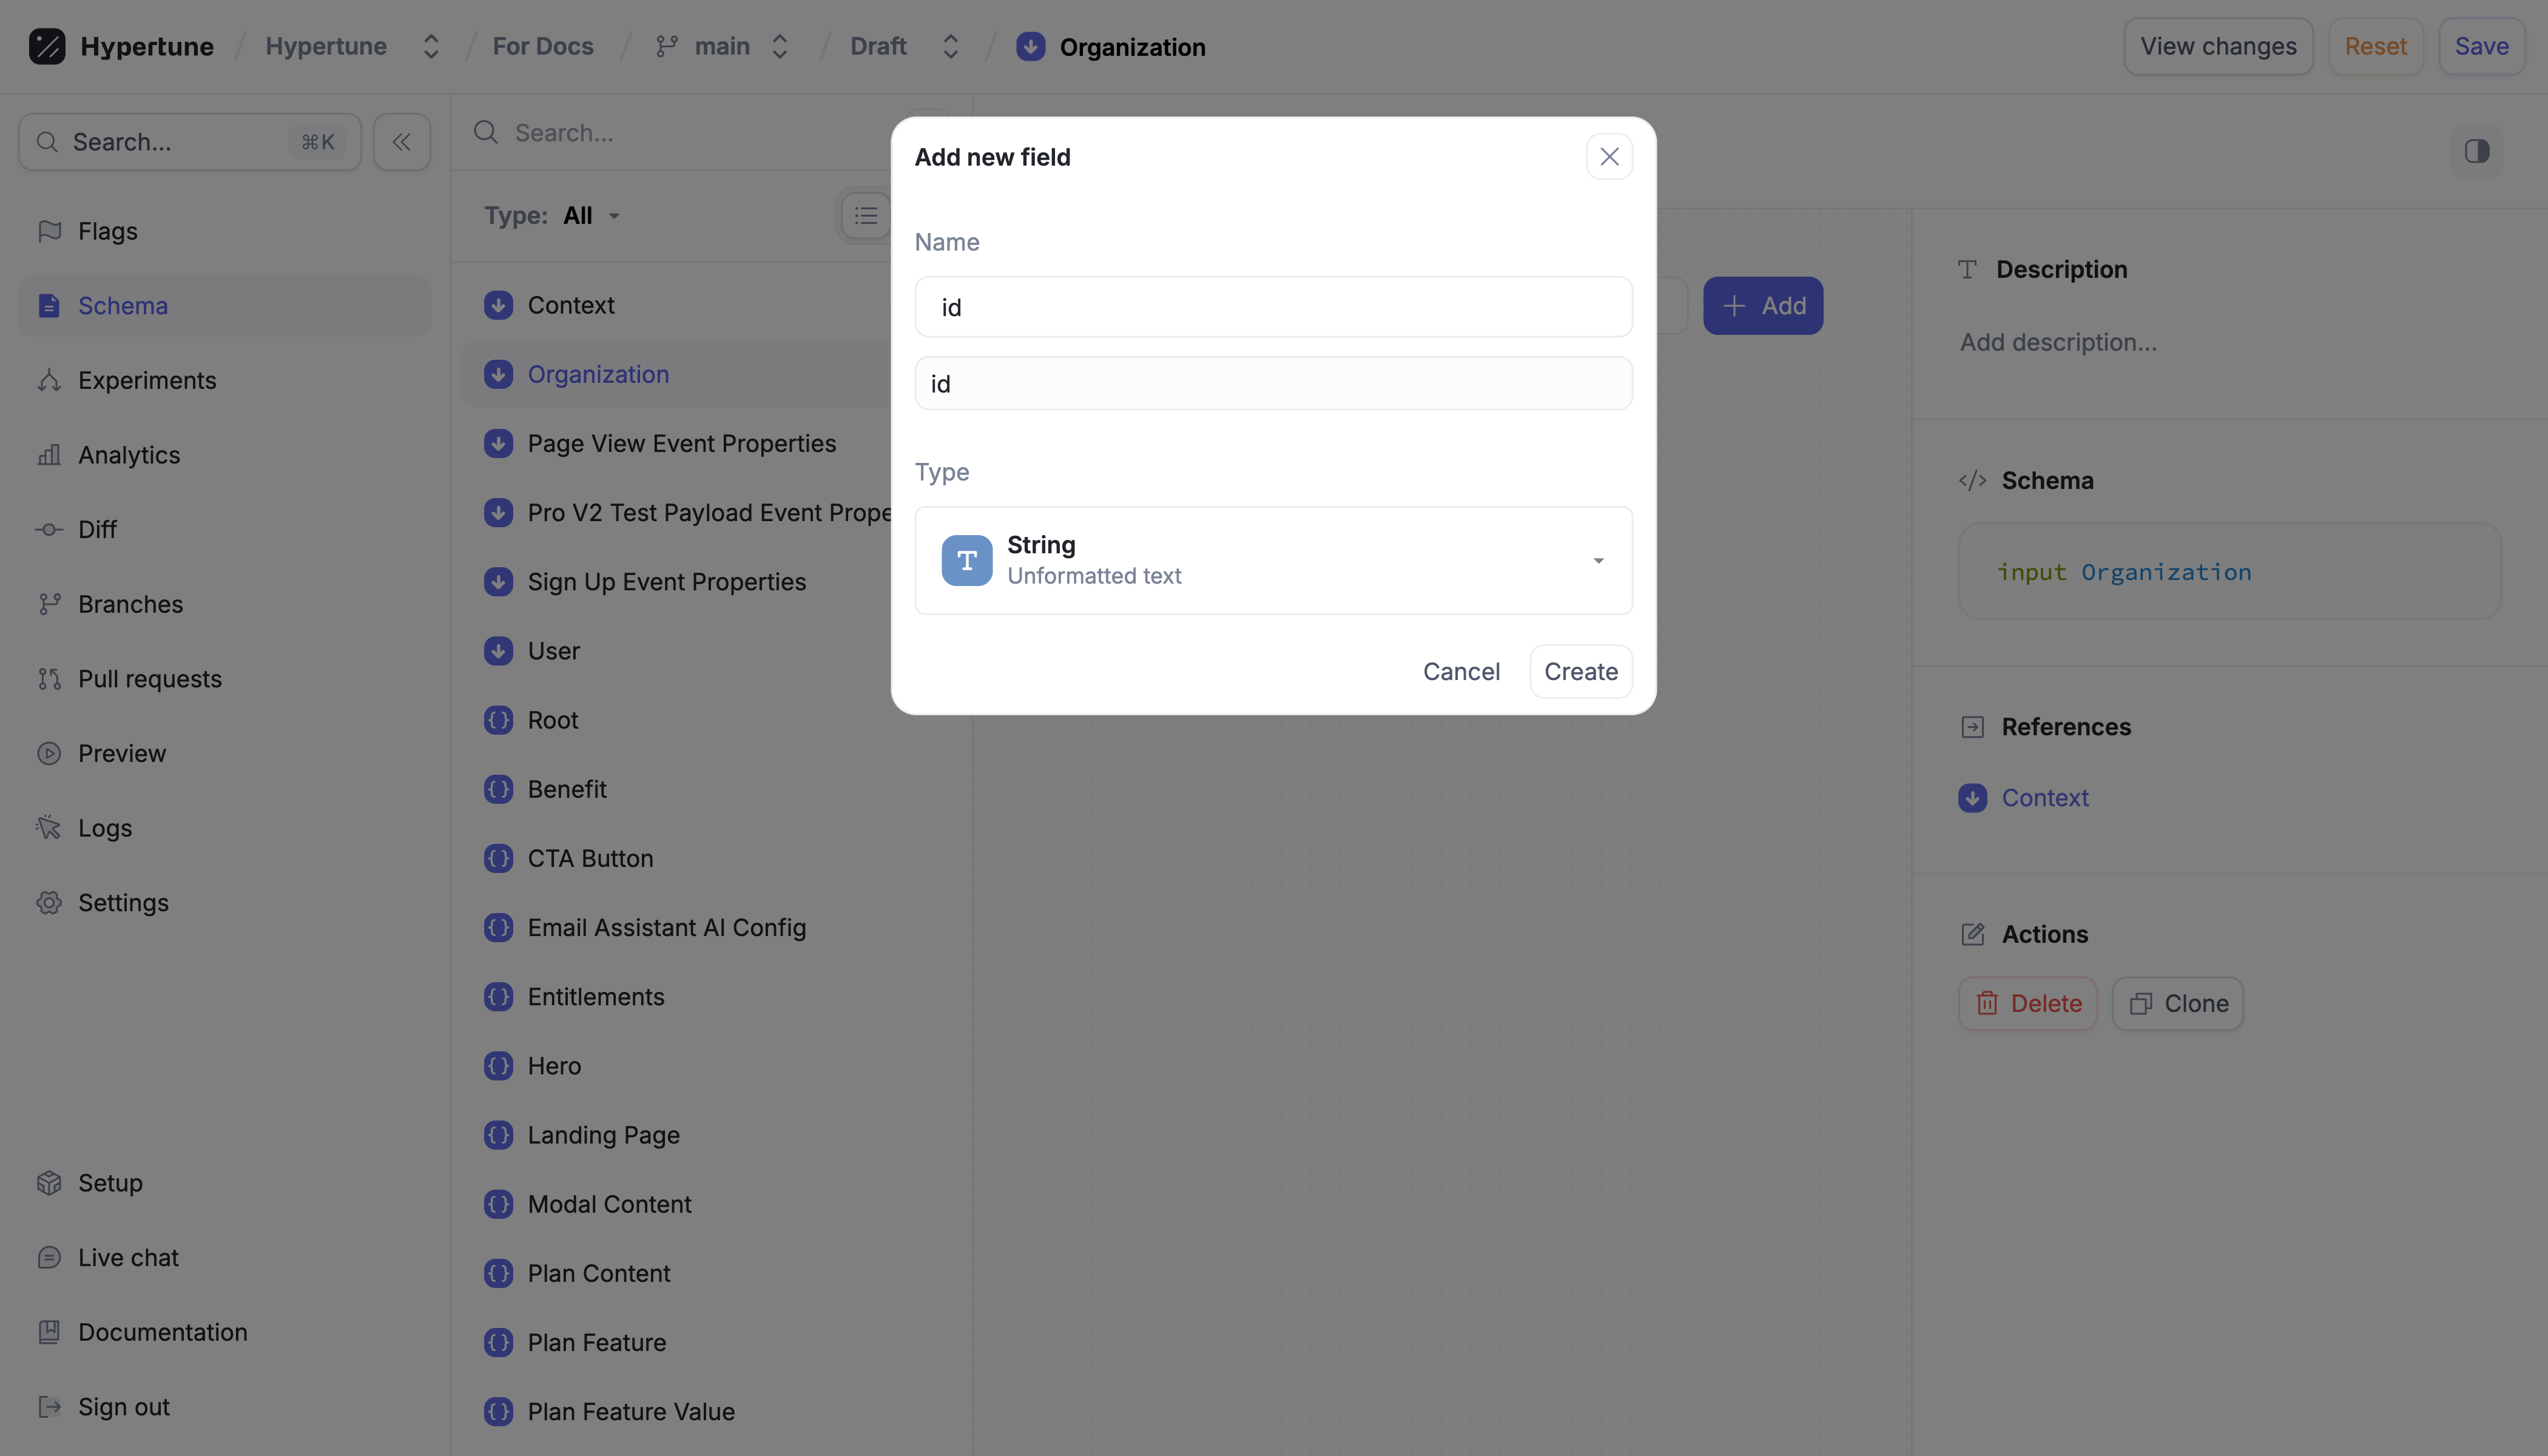Click the Root object type icon
Viewport: 2548px width, 1456px height.
click(x=498, y=720)
